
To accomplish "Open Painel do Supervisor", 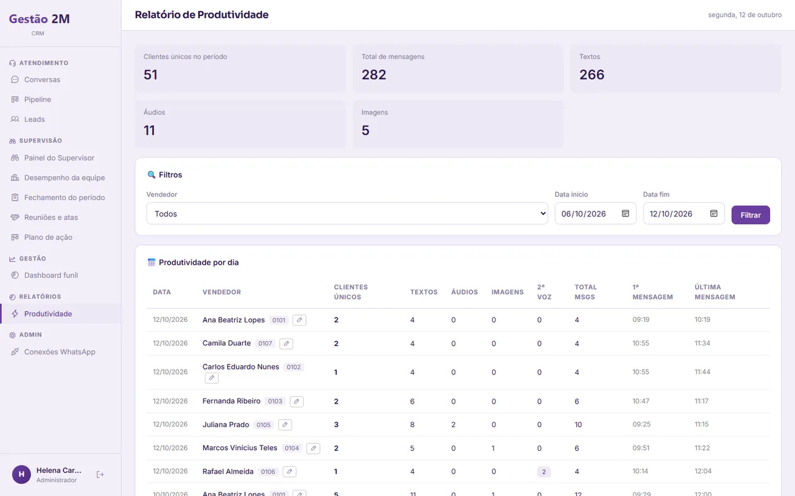I will pyautogui.click(x=60, y=157).
